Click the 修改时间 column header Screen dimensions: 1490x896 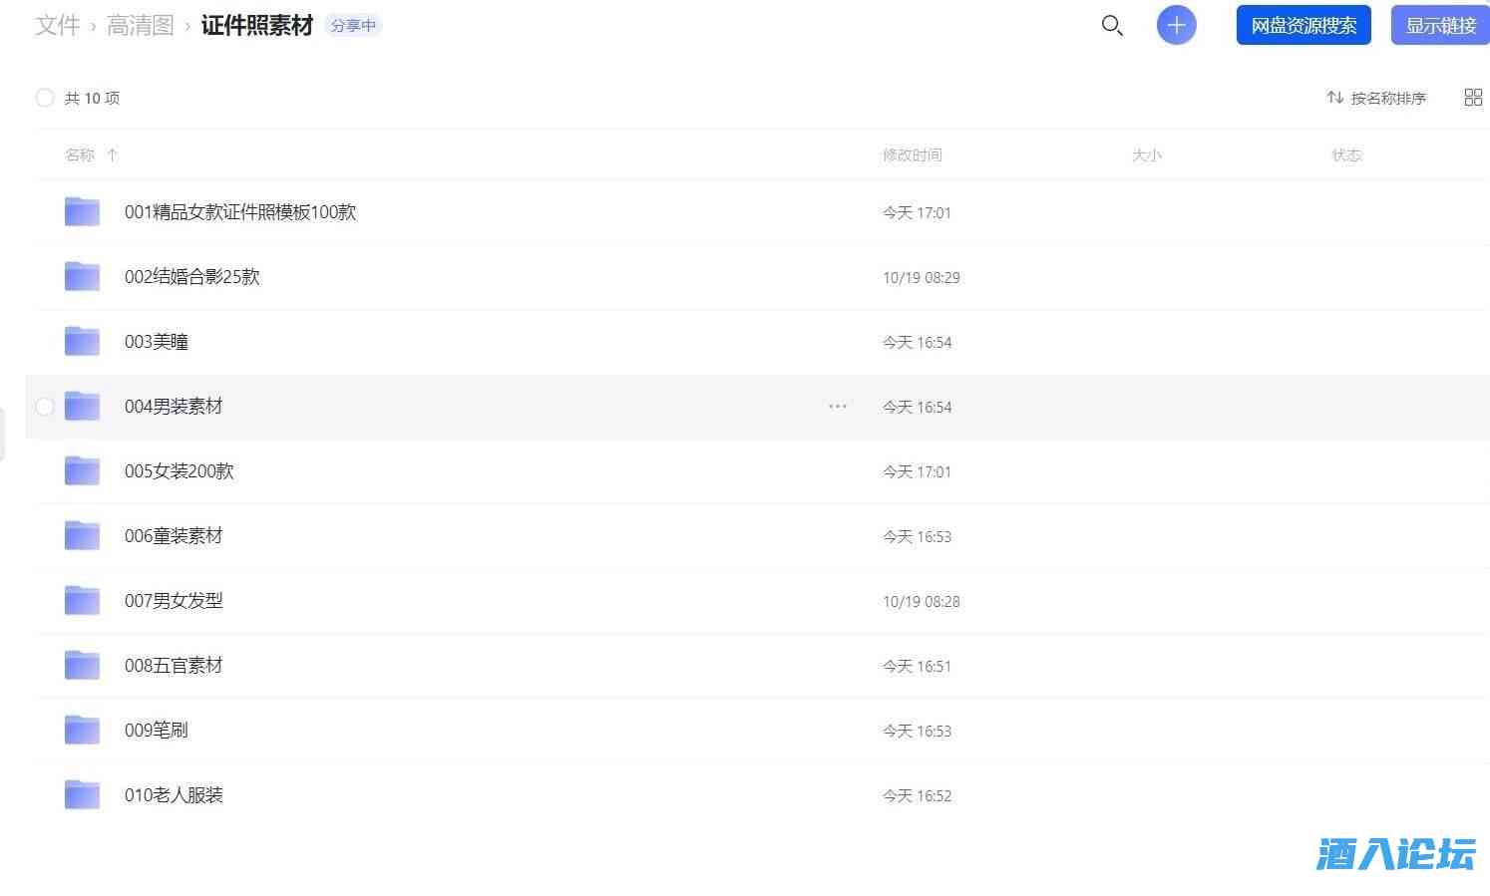tap(912, 155)
